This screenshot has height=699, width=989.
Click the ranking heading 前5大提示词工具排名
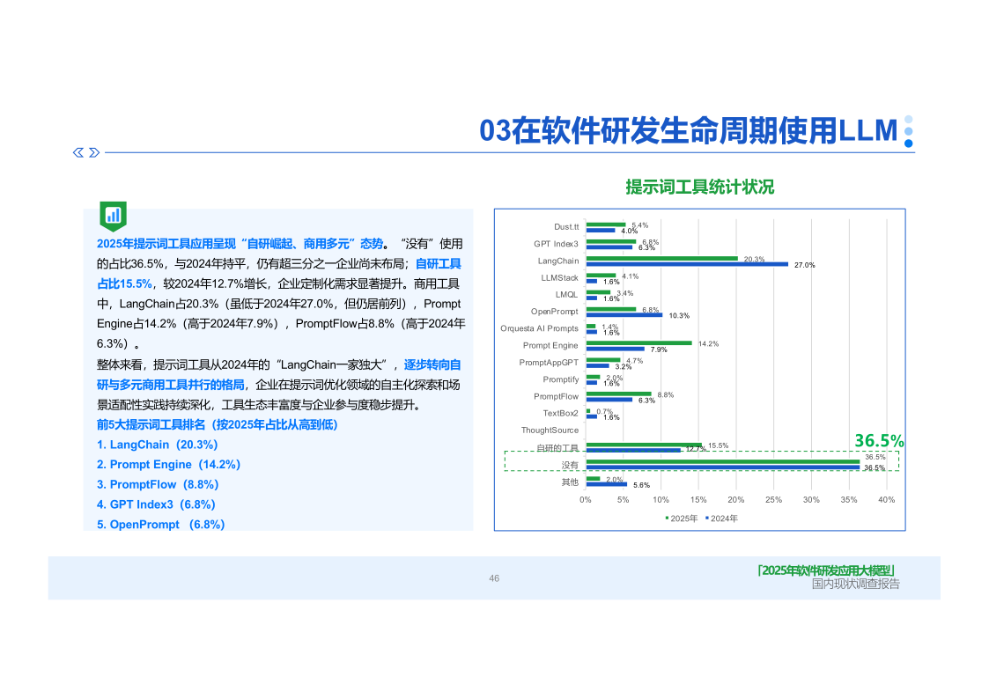click(x=151, y=425)
